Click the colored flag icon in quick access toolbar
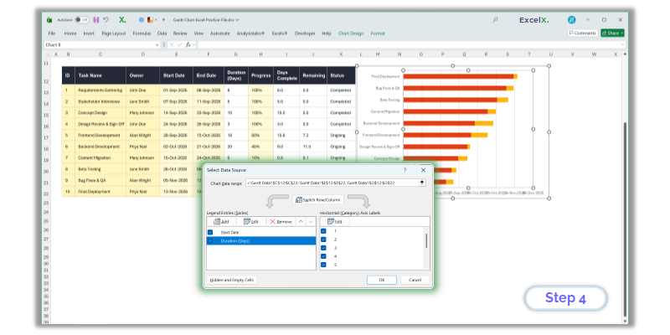Viewport: 670px width, 335px height. [x=150, y=19]
